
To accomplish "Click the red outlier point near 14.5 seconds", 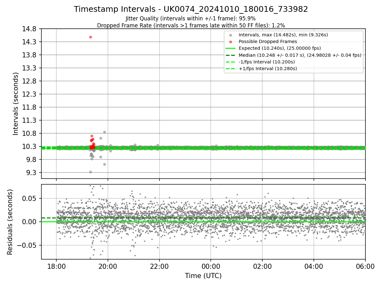I will [90, 37].
